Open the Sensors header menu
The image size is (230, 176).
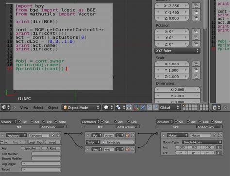click(x=8, y=122)
